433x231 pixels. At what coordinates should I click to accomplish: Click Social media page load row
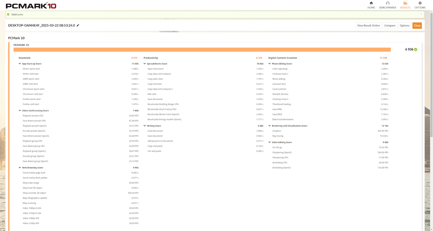coord(80,173)
